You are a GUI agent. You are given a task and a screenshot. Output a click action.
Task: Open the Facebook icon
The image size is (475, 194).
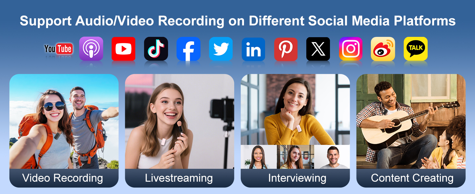tap(188, 49)
